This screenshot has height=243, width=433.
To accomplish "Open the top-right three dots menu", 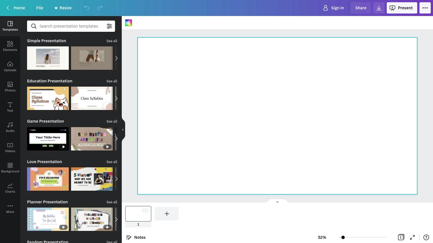I will pos(425,8).
